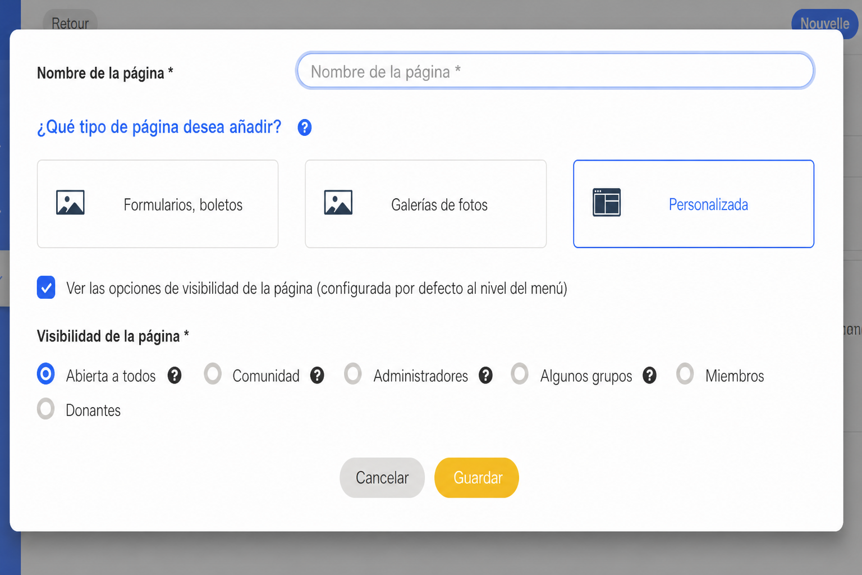Select the Donantes radio button
The width and height of the screenshot is (862, 575).
(46, 409)
